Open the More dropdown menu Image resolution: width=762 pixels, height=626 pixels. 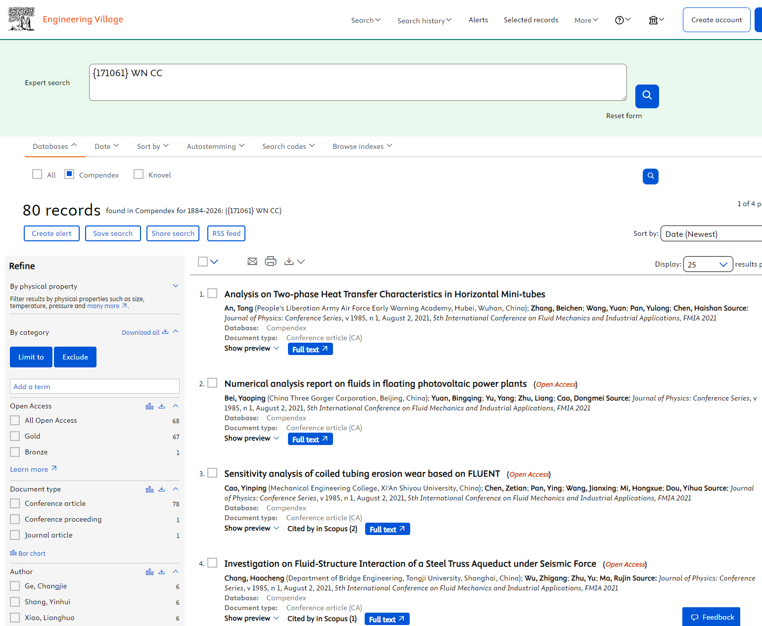[x=586, y=20]
